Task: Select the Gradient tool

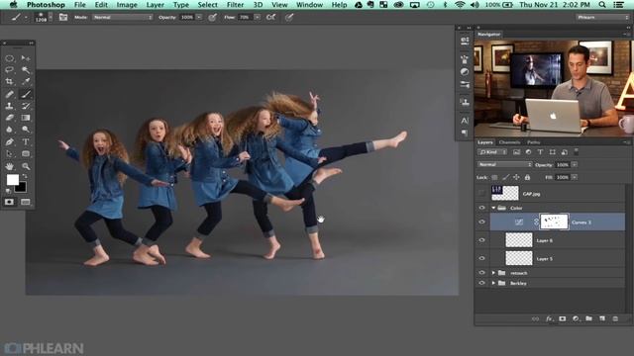Action: pos(26,118)
